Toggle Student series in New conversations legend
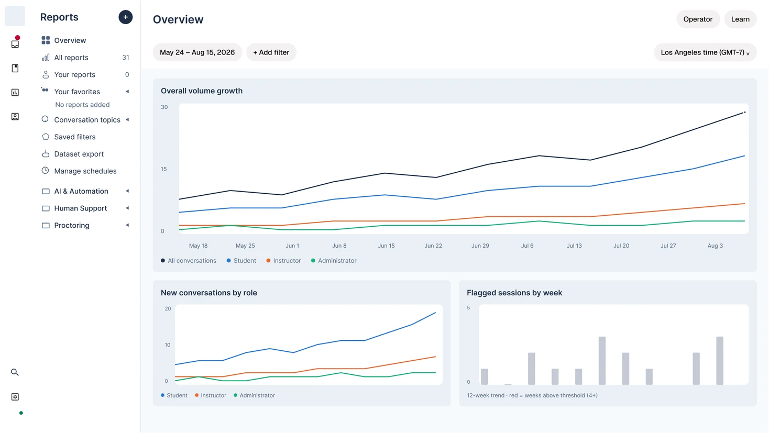Screen dimensions: 769x433 pos(174,396)
